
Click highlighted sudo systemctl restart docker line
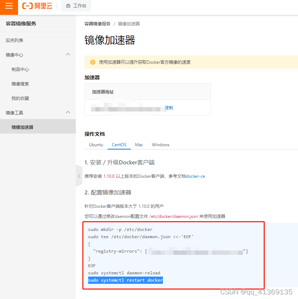(x=125, y=280)
